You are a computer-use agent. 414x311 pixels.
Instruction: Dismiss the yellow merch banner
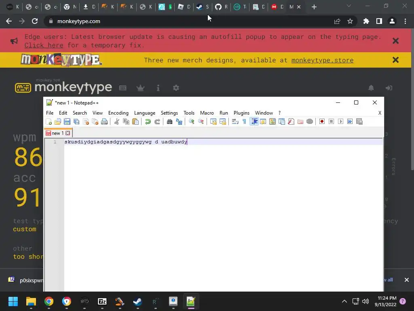pos(395,60)
